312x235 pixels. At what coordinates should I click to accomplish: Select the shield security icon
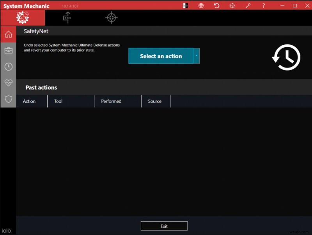click(8, 99)
